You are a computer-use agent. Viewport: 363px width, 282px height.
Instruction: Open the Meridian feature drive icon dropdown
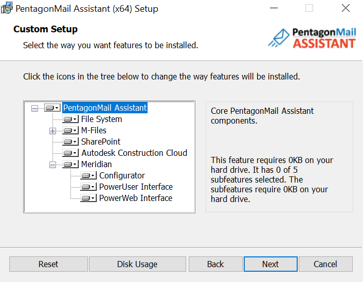(70, 164)
